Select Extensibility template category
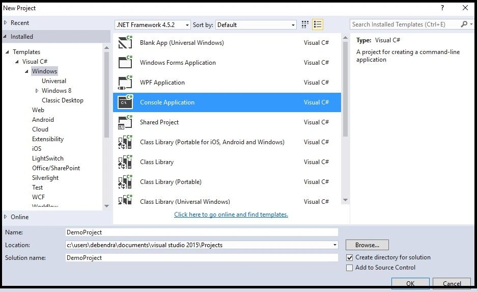Viewport: 477px width, 292px height. [x=48, y=139]
